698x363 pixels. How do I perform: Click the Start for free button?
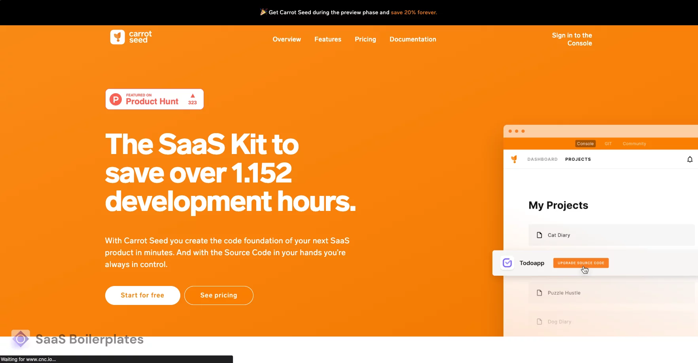click(x=142, y=295)
